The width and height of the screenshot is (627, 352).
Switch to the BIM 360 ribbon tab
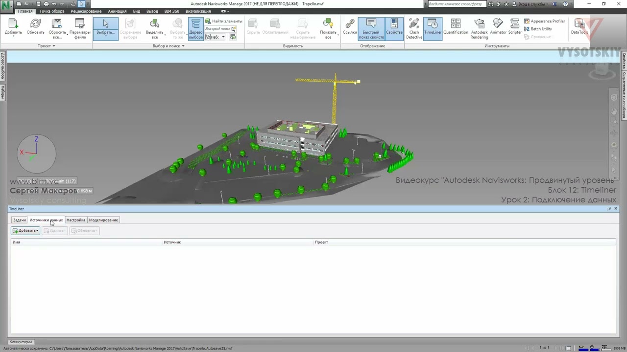(x=171, y=11)
